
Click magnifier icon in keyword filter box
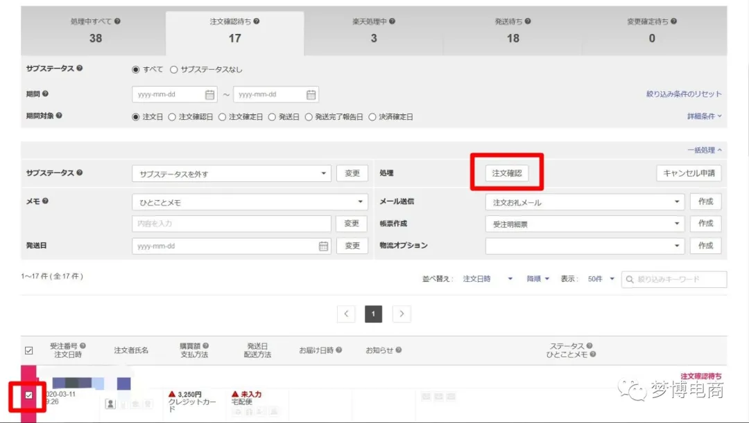(630, 280)
